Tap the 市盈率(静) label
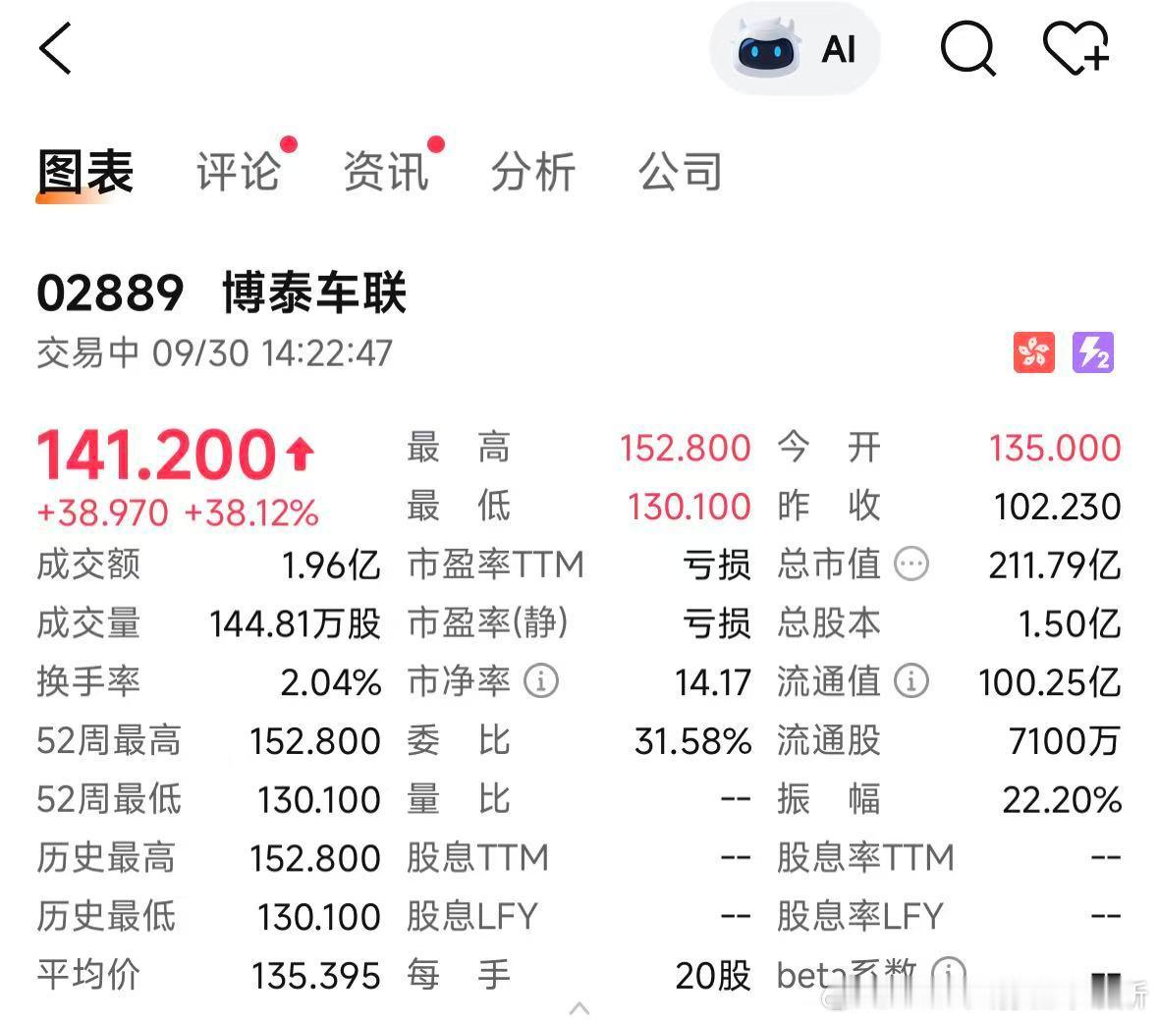This screenshot has width=1158, height=1022. tap(487, 622)
